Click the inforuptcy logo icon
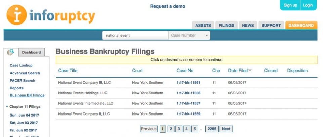The width and height of the screenshot is (336, 137). coord(17,15)
